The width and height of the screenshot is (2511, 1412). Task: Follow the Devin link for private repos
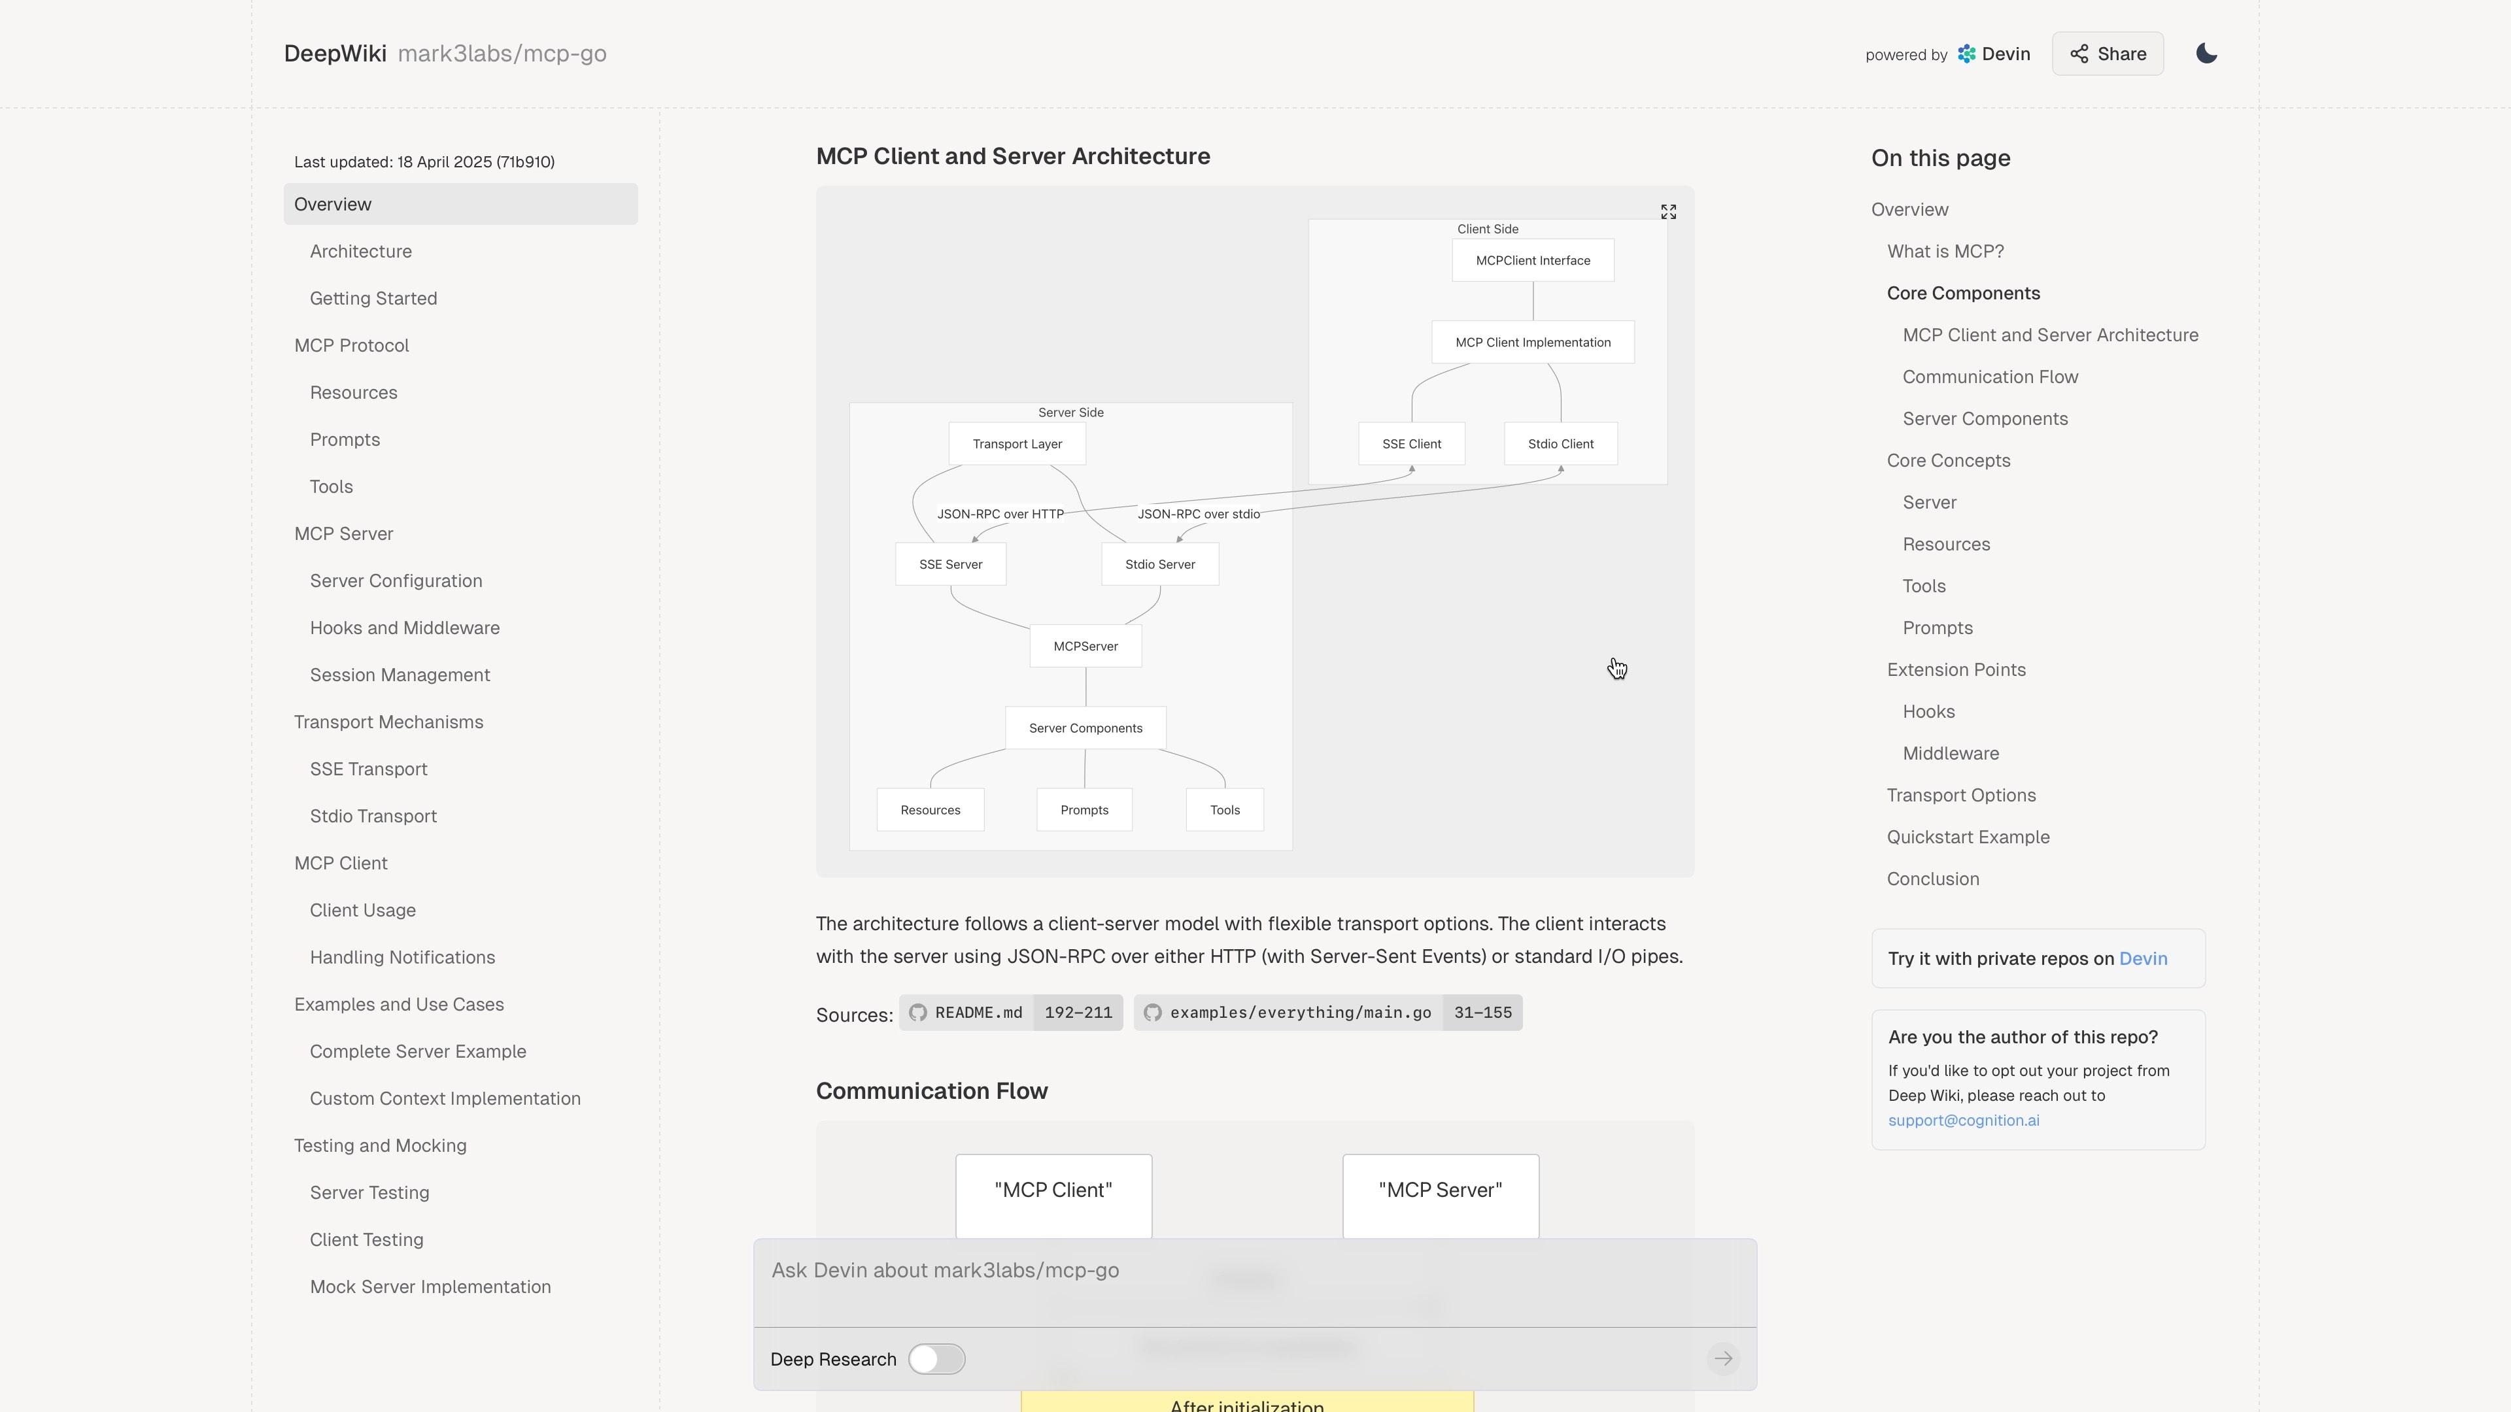[2143, 959]
